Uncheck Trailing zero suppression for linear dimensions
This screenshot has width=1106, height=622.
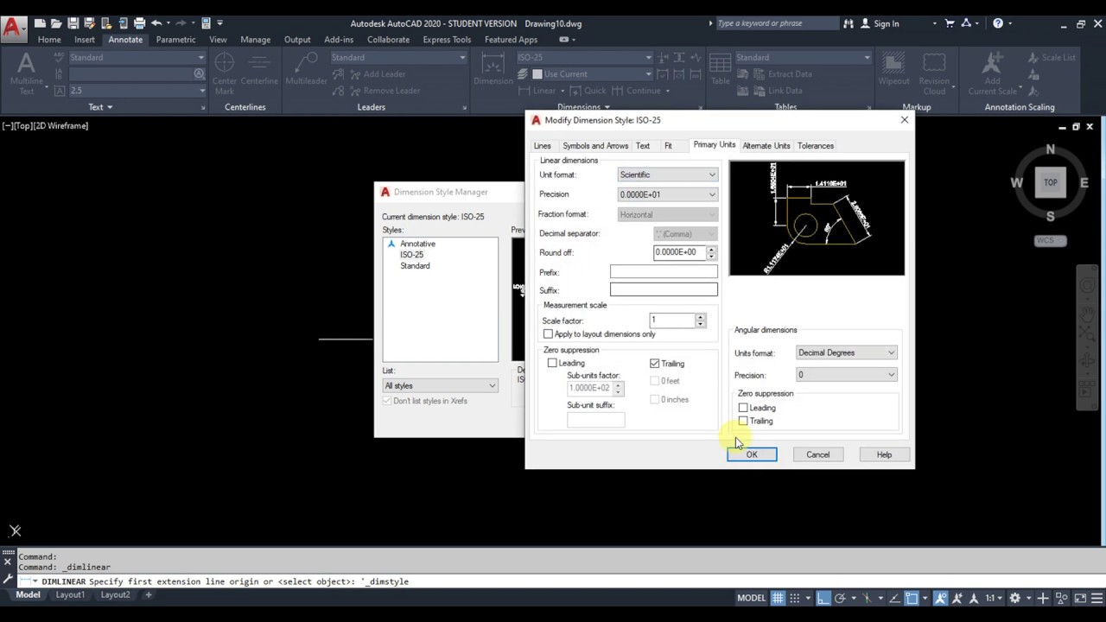[654, 364]
